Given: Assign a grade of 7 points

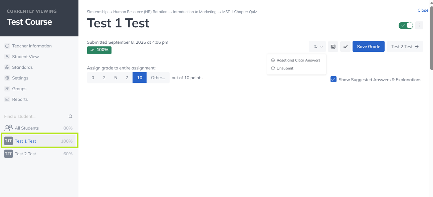Looking at the screenshot, I should pyautogui.click(x=127, y=78).
